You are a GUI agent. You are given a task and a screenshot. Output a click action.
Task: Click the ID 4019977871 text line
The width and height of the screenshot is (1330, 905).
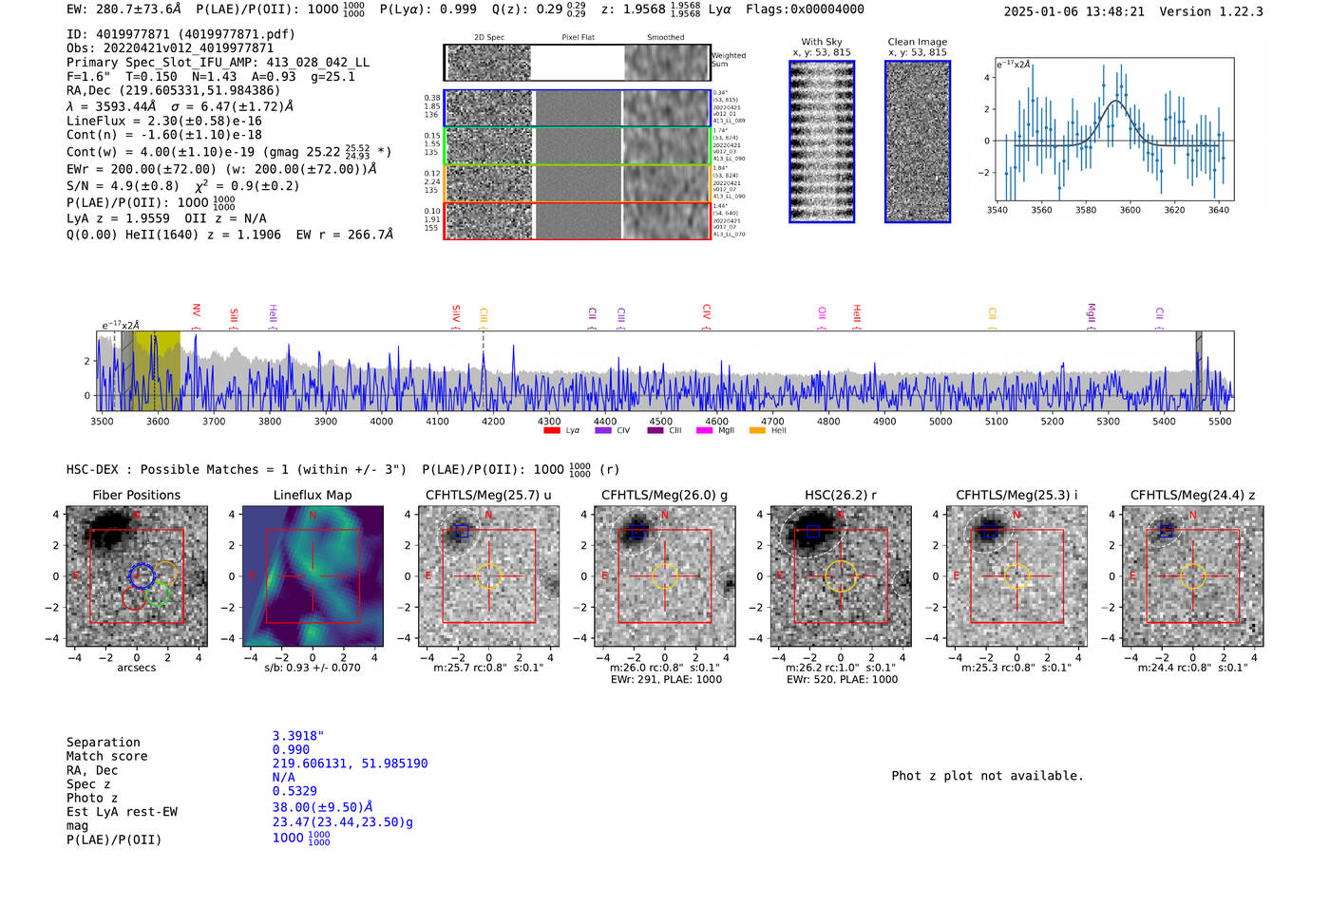pyautogui.click(x=180, y=34)
